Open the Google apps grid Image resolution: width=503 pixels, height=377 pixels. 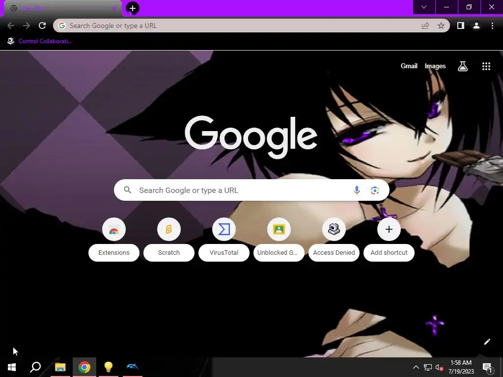486,66
